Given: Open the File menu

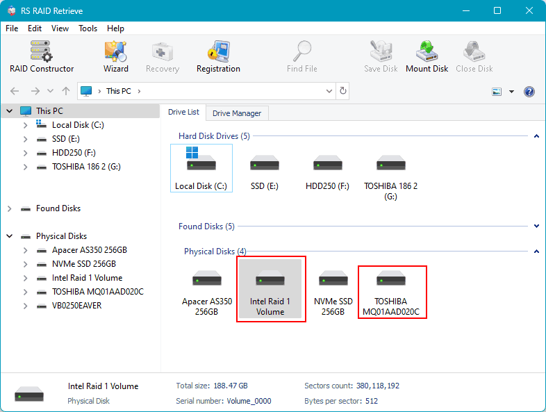Looking at the screenshot, I should click(x=12, y=28).
